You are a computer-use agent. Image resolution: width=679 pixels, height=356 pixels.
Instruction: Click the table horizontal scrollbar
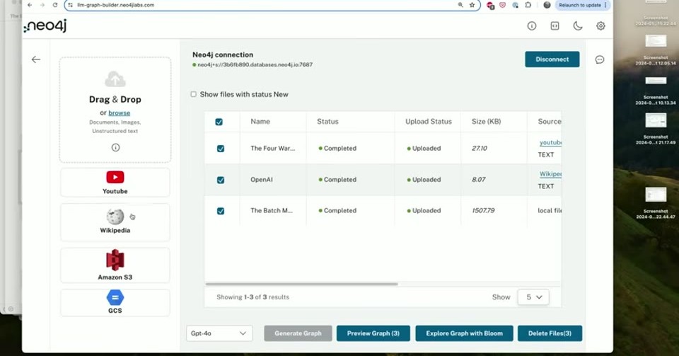[x=301, y=284]
